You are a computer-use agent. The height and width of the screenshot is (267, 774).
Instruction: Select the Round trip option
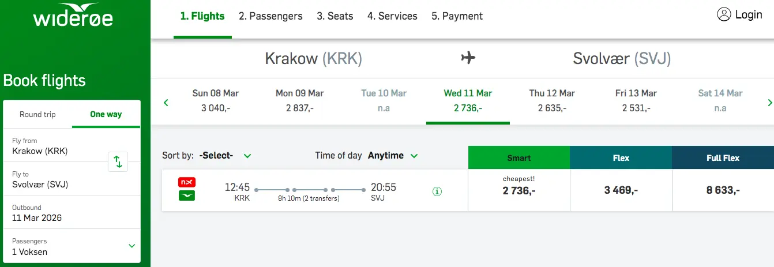(37, 114)
